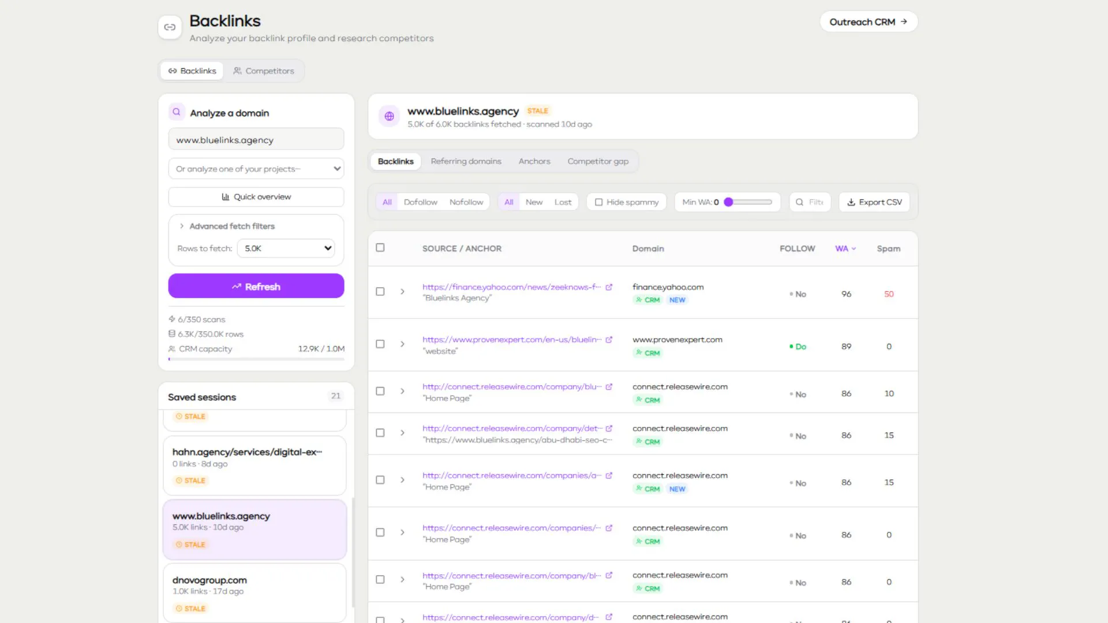Open the Competitor gap tab

pyautogui.click(x=598, y=162)
